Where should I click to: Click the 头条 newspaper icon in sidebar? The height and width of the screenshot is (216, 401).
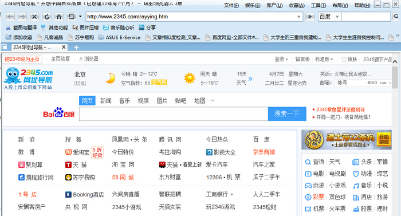[356, 162]
